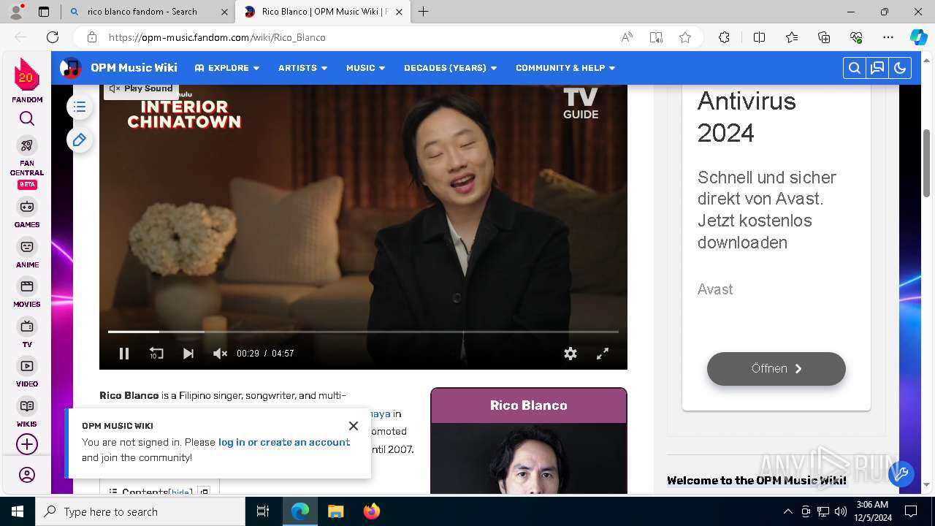Open Fan Central beta
935x526 pixels.
(27, 162)
